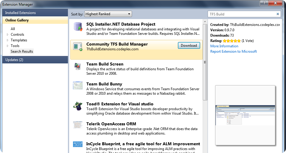Select the Tools tree item
Image resolution: width=286 pixels, height=153 pixels.
pyautogui.click(x=15, y=46)
